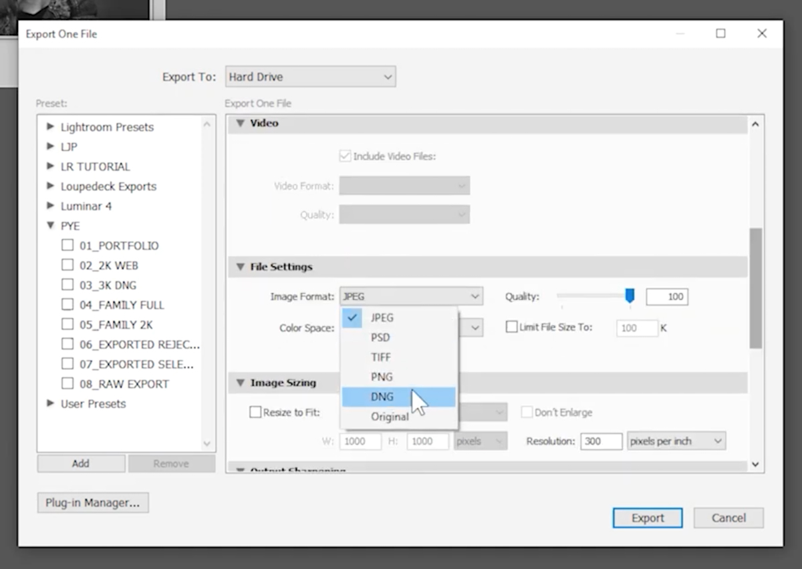
Task: Check the 02_2K WEB preset box
Action: (x=68, y=264)
